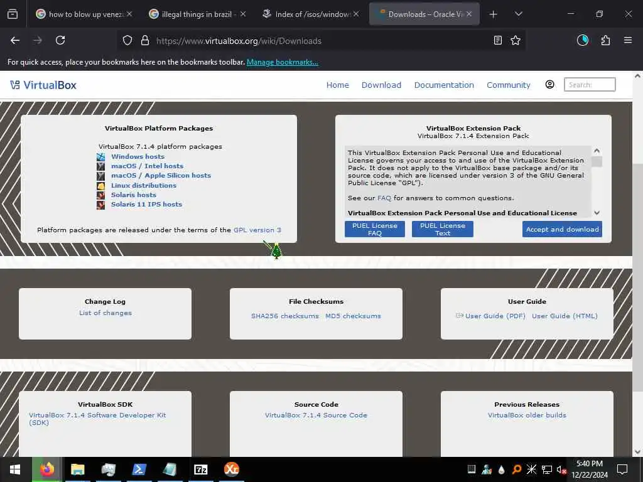Open the macOS / Apple Silicon hosts link
The image size is (643, 482).
(161, 176)
